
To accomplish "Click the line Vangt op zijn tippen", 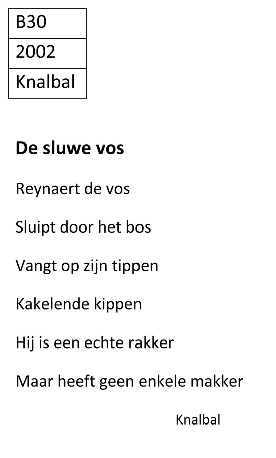I will point(87,266).
